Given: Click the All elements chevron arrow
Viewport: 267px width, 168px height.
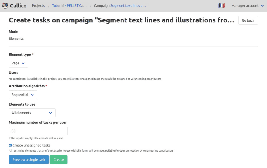Looking at the screenshot, I should pyautogui.click(x=51, y=113).
